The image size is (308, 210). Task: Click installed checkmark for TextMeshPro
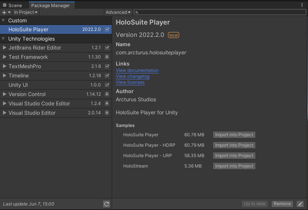tap(107, 66)
